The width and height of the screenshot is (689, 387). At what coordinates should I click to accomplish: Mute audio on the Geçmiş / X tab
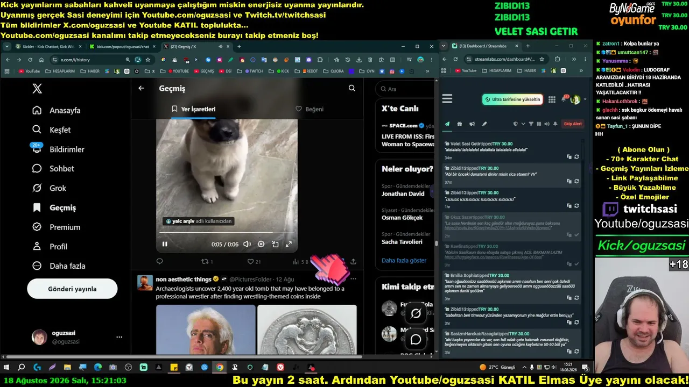tap(220, 47)
